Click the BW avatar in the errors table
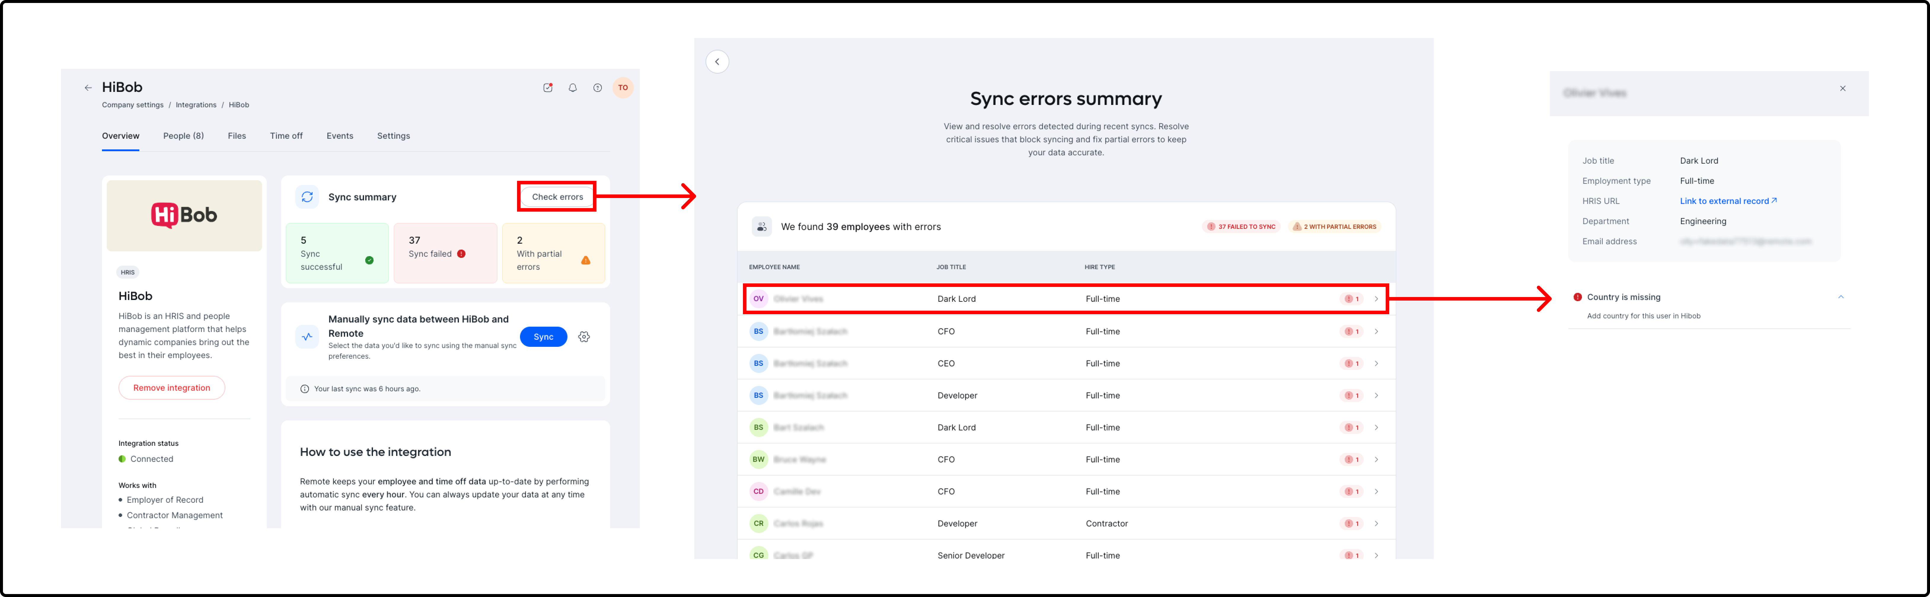1930x597 pixels. pos(758,459)
